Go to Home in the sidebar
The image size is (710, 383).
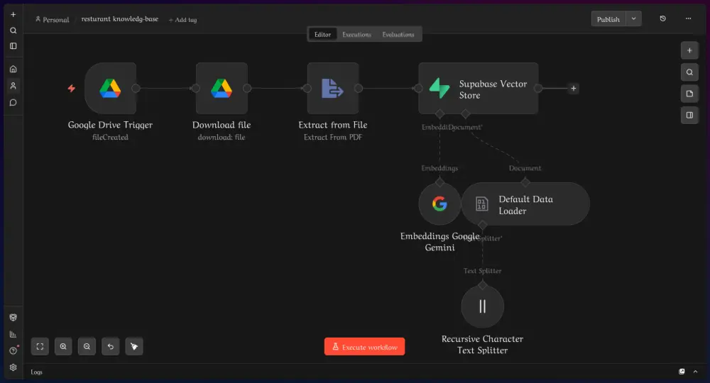click(13, 69)
